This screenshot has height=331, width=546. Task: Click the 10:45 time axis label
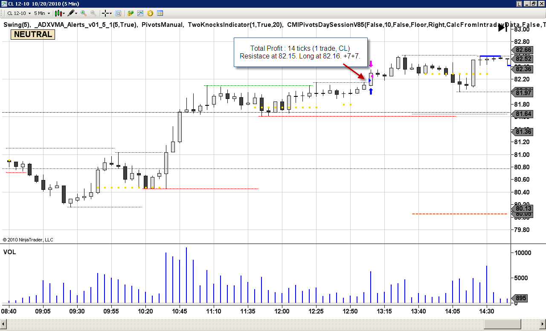(x=180, y=311)
